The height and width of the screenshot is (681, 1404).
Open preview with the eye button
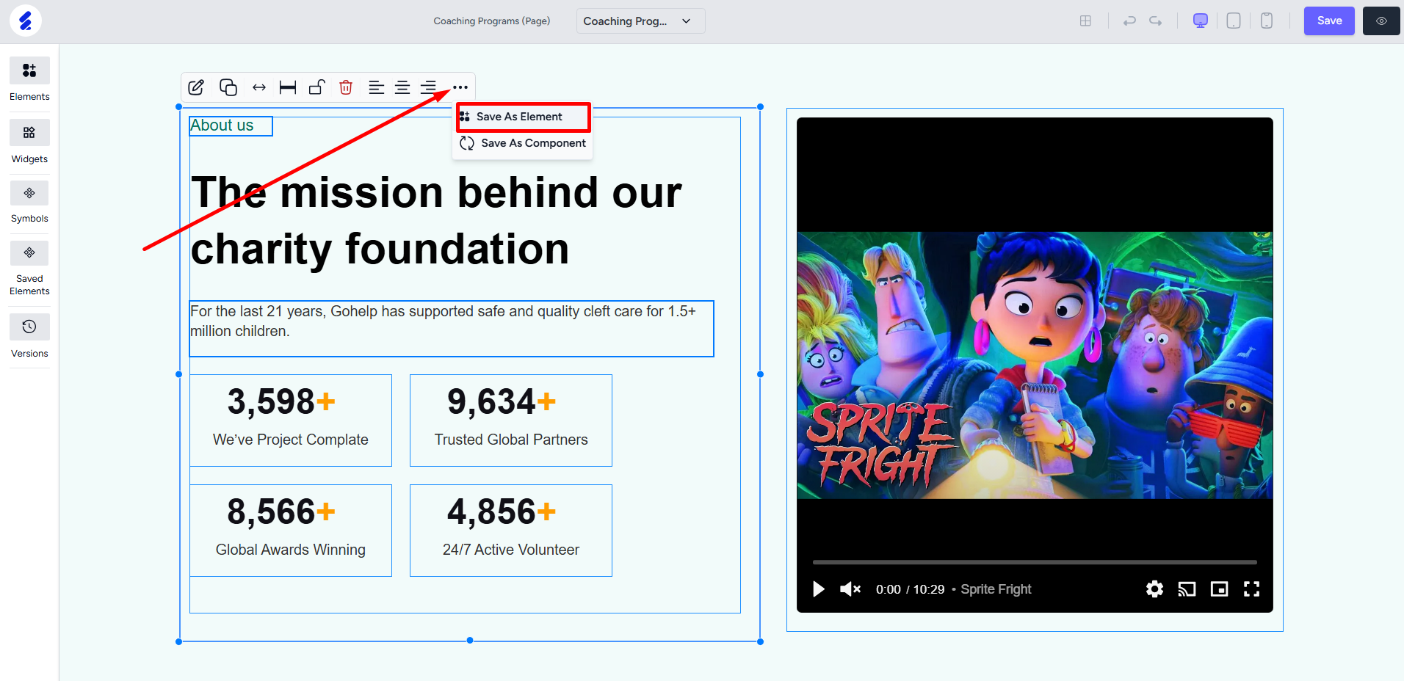pyautogui.click(x=1381, y=21)
